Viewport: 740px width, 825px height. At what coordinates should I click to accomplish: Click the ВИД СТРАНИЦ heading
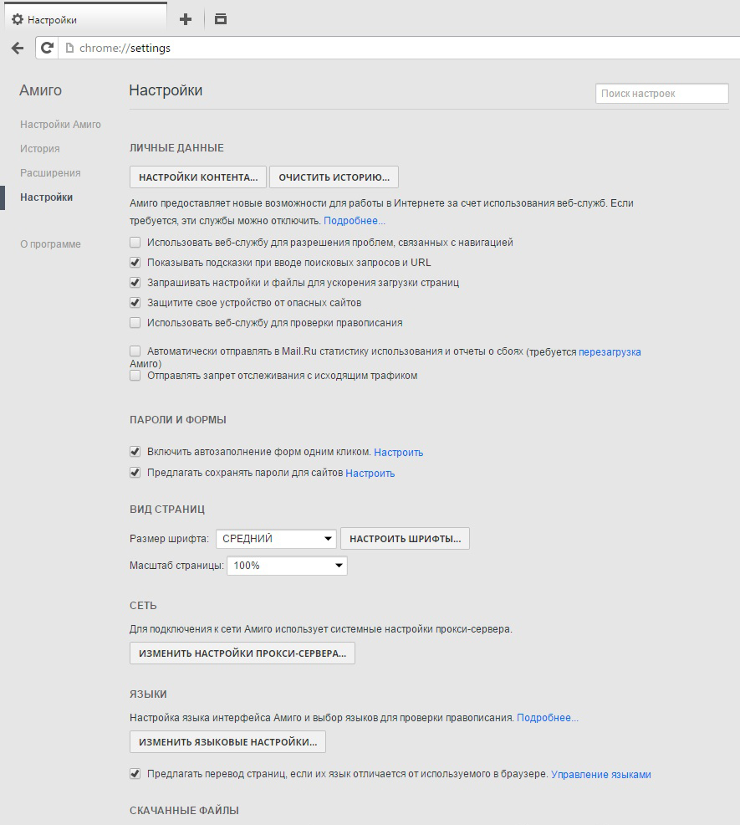point(167,510)
